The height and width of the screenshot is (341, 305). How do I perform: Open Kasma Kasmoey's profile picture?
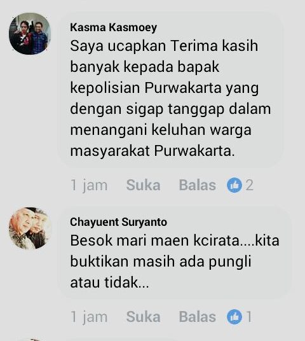click(30, 34)
